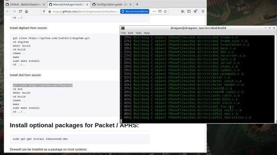Click highlighted git clone dsd command
Viewport: 277px width, 155px height.
(x=42, y=85)
